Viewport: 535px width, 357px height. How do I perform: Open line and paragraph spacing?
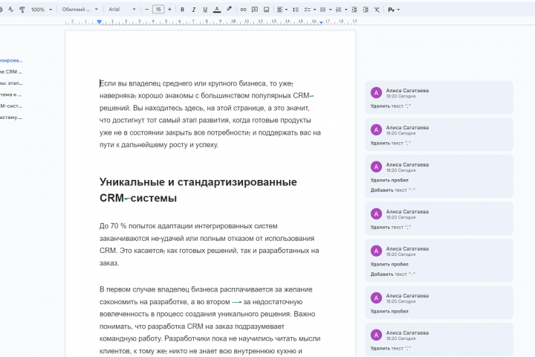tap(296, 10)
